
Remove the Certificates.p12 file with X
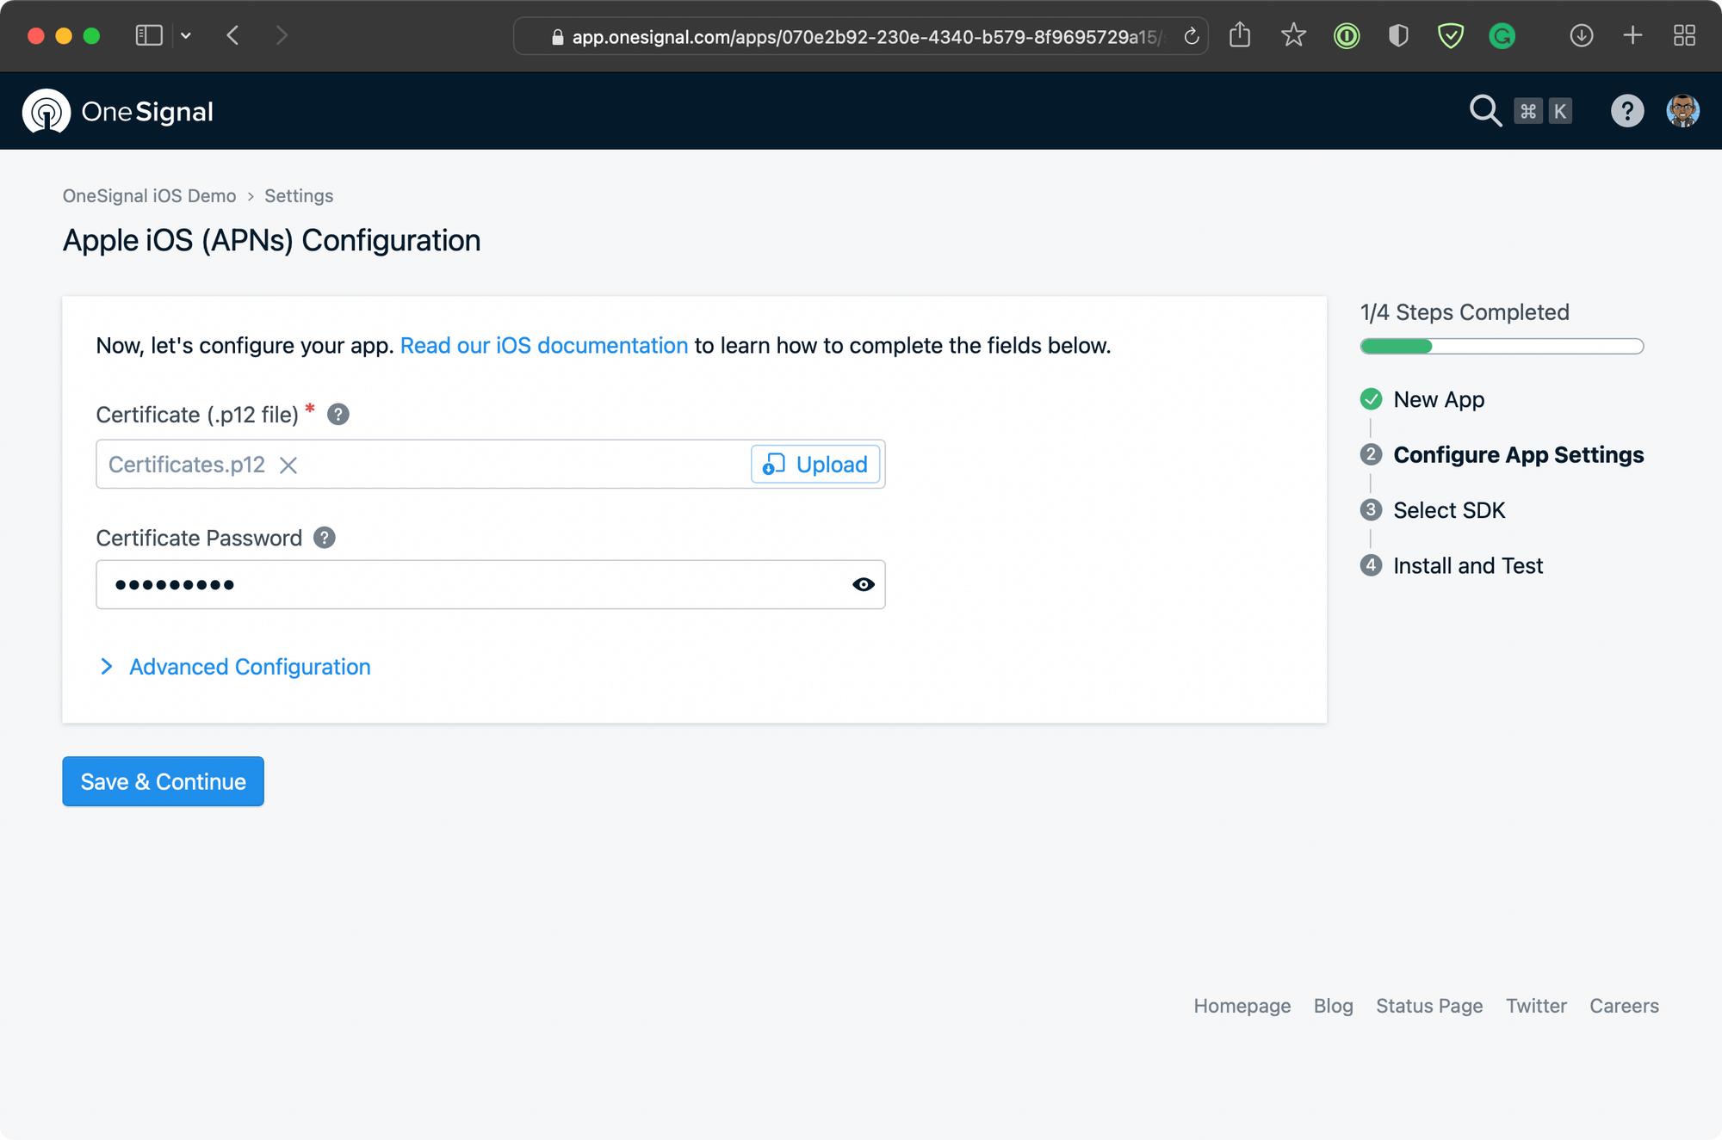[288, 465]
